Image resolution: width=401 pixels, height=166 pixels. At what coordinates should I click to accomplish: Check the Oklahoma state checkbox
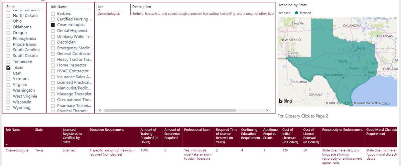point(9,27)
